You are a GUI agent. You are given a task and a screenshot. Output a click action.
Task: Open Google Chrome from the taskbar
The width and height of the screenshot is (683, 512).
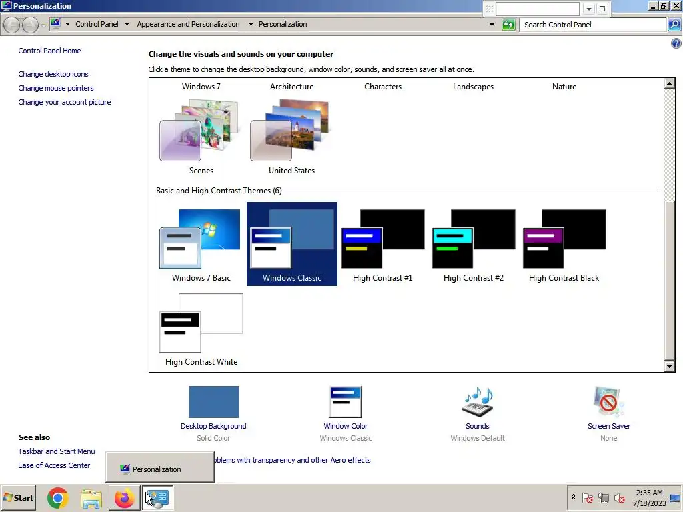pyautogui.click(x=58, y=498)
